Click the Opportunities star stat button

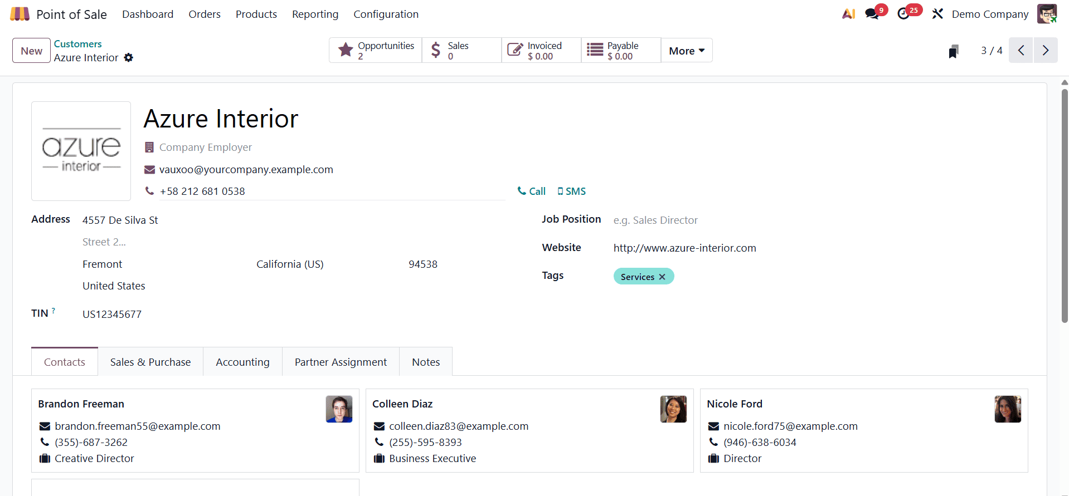[376, 51]
